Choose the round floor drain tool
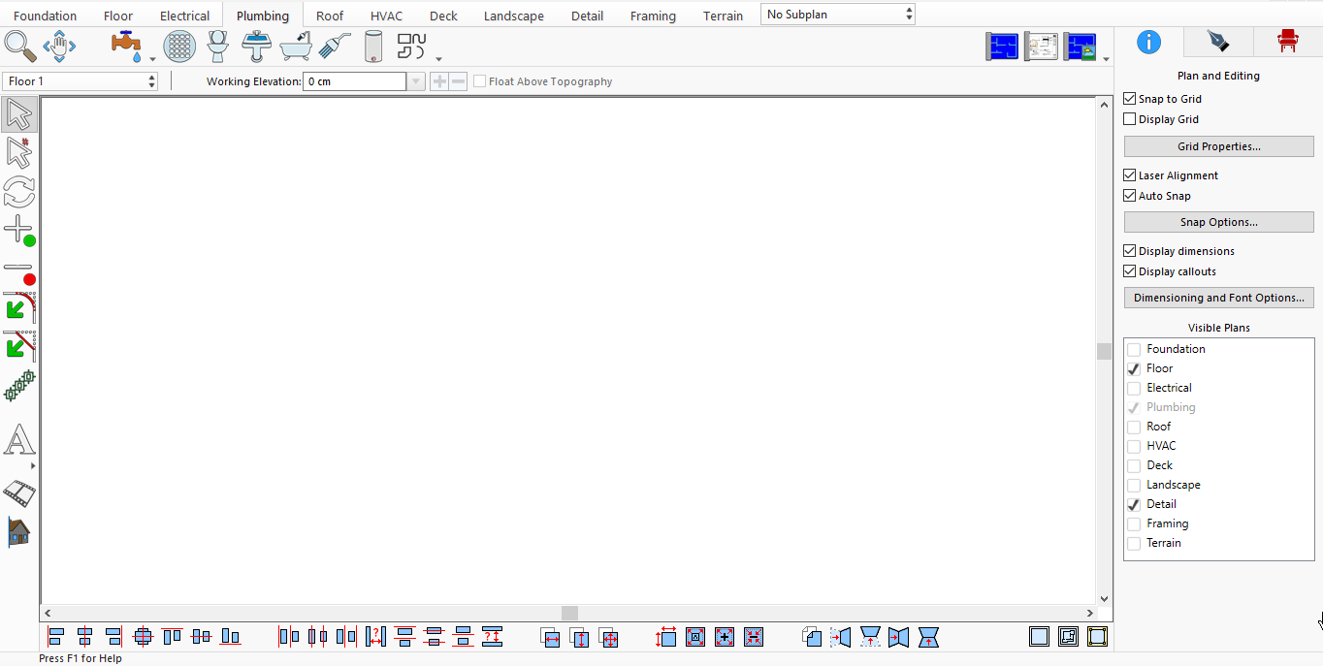Screen dimensions: 1323x666 [x=179, y=46]
